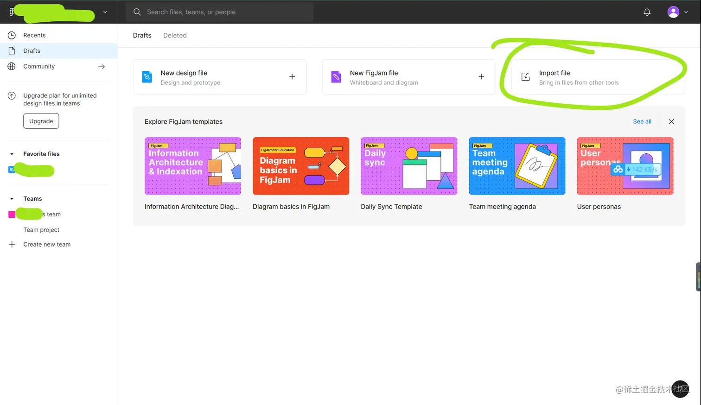Click the Daily Sync Template caption
Viewport: 701px width, 405px height.
[391, 207]
